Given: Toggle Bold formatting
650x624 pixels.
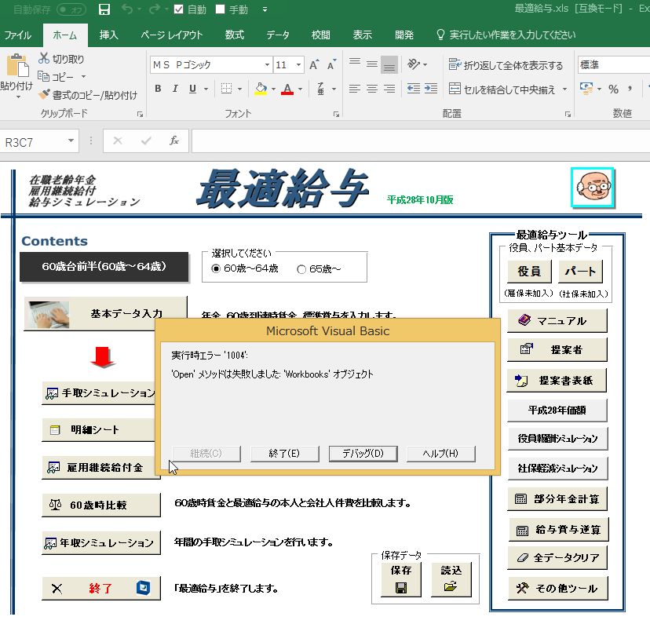Looking at the screenshot, I should click(x=158, y=89).
